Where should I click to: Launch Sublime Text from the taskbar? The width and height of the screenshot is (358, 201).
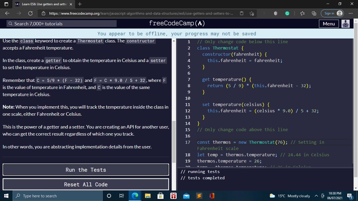199,196
